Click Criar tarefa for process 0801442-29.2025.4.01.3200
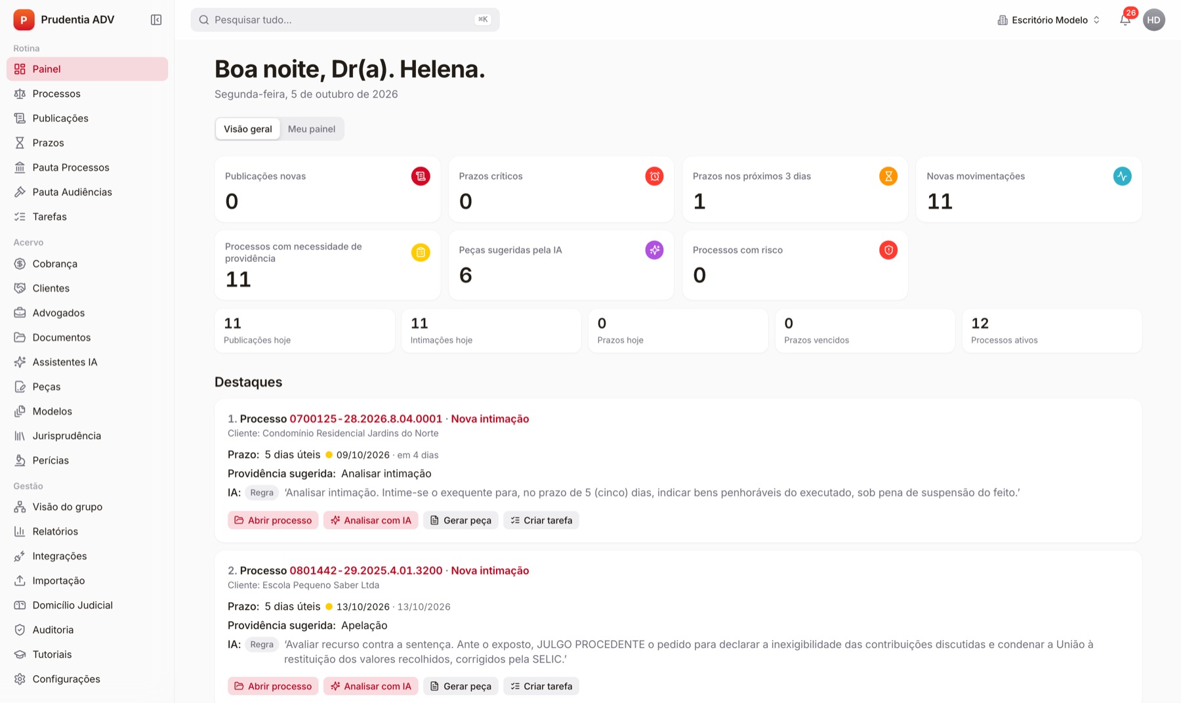1181x703 pixels. point(541,687)
